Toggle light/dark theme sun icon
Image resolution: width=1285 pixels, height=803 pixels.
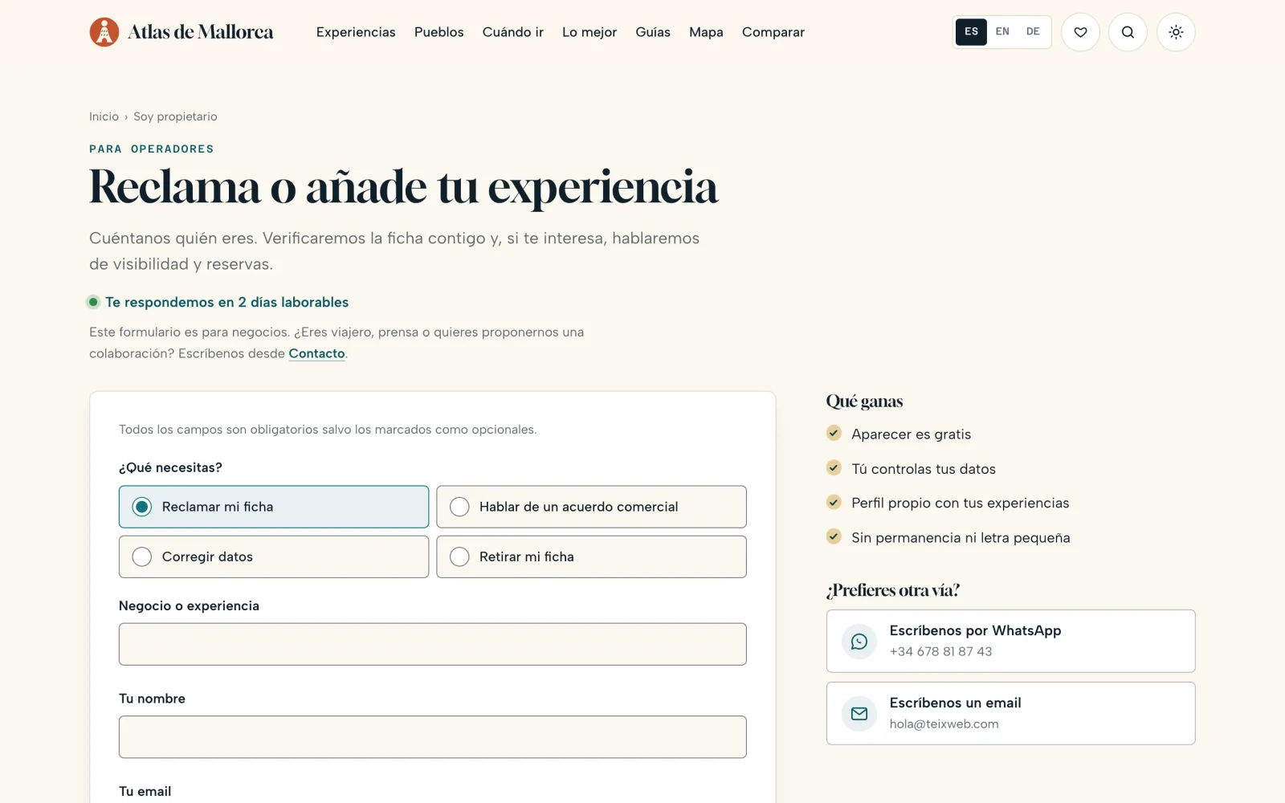[x=1176, y=32]
